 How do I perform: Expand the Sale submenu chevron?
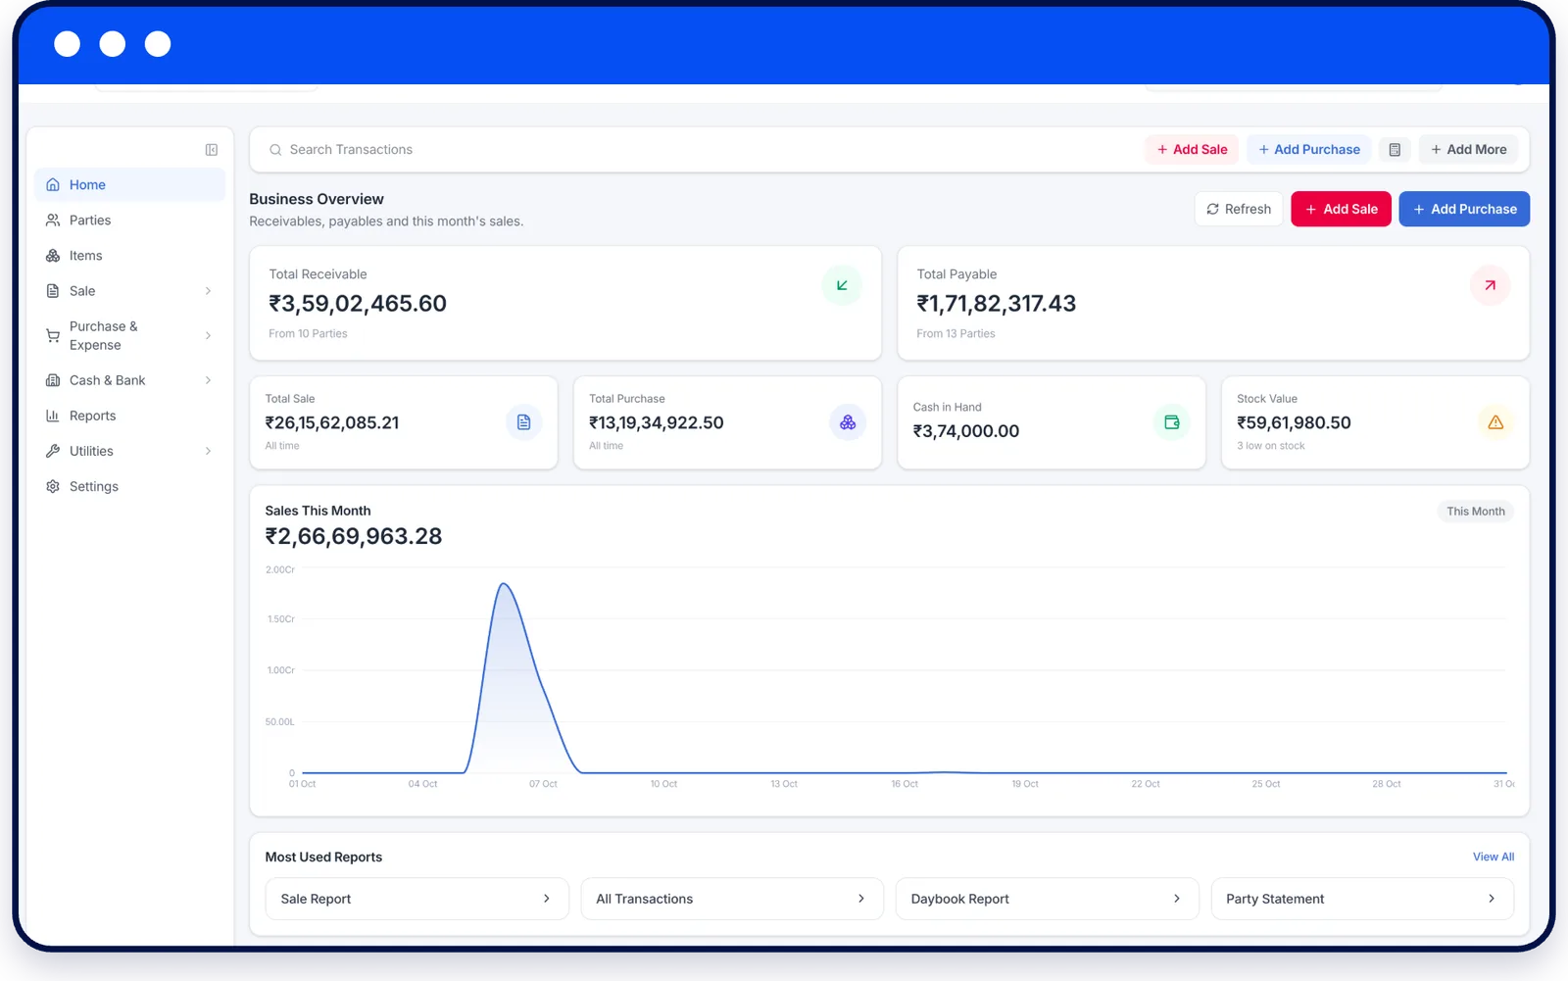[208, 291]
